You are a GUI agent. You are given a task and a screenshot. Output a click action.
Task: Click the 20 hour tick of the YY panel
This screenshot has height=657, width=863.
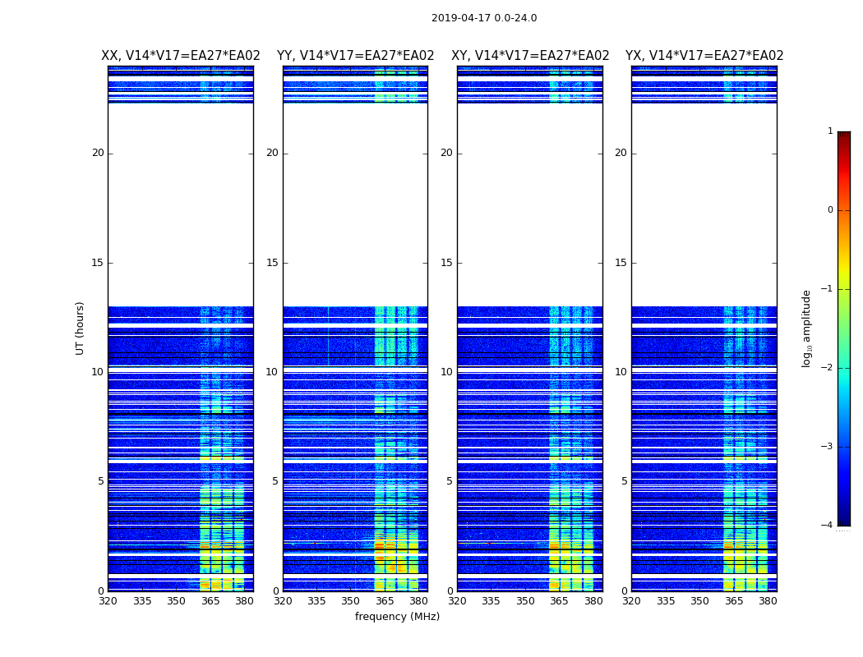click(272, 153)
